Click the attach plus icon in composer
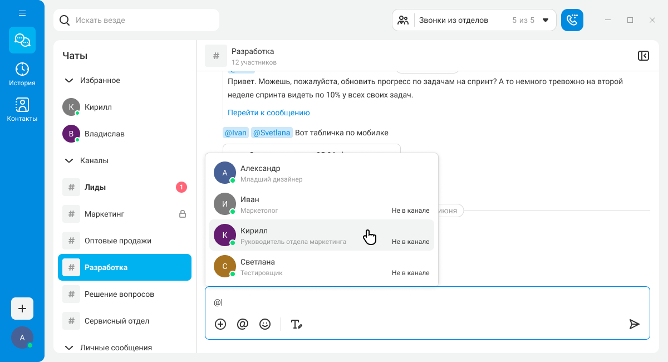668x362 pixels. pos(220,324)
